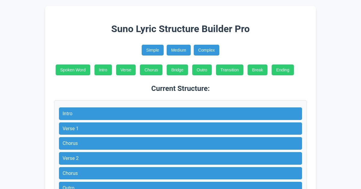361x189 pixels.
Task: Insert a Break section
Action: [x=257, y=70]
